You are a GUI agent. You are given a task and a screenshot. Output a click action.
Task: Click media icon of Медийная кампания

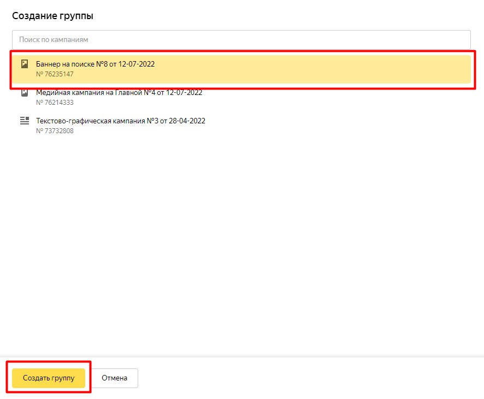pyautogui.click(x=25, y=92)
